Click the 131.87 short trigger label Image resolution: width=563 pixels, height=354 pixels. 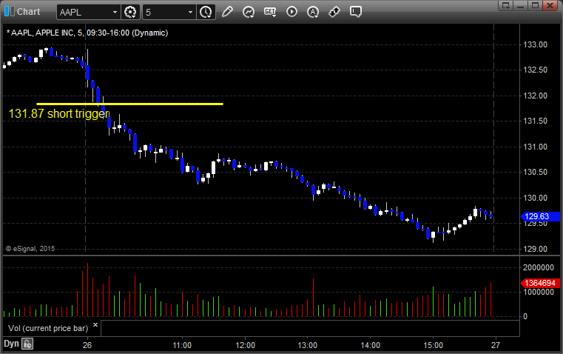tap(59, 114)
